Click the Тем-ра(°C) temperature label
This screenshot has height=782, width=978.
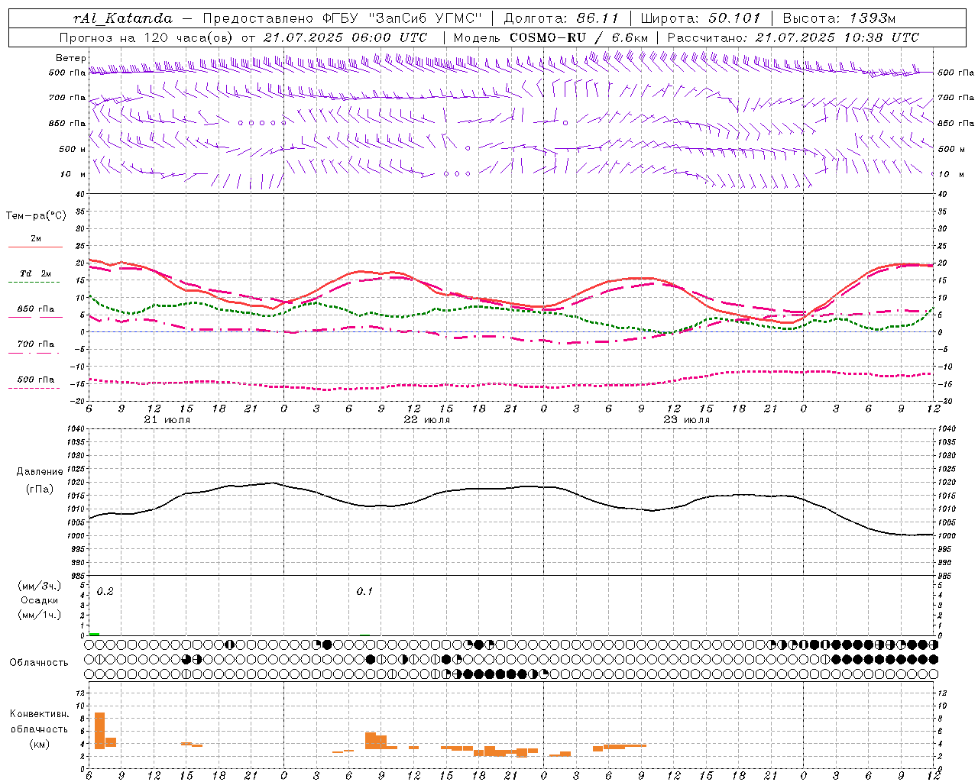coord(36,216)
